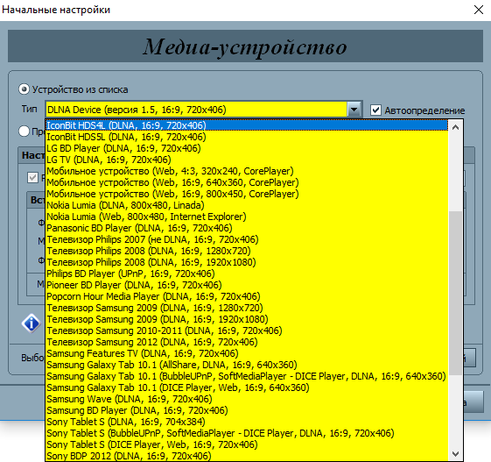Choose Sony Tablet S 704x384 entry
The height and width of the screenshot is (462, 491).
tap(247, 422)
